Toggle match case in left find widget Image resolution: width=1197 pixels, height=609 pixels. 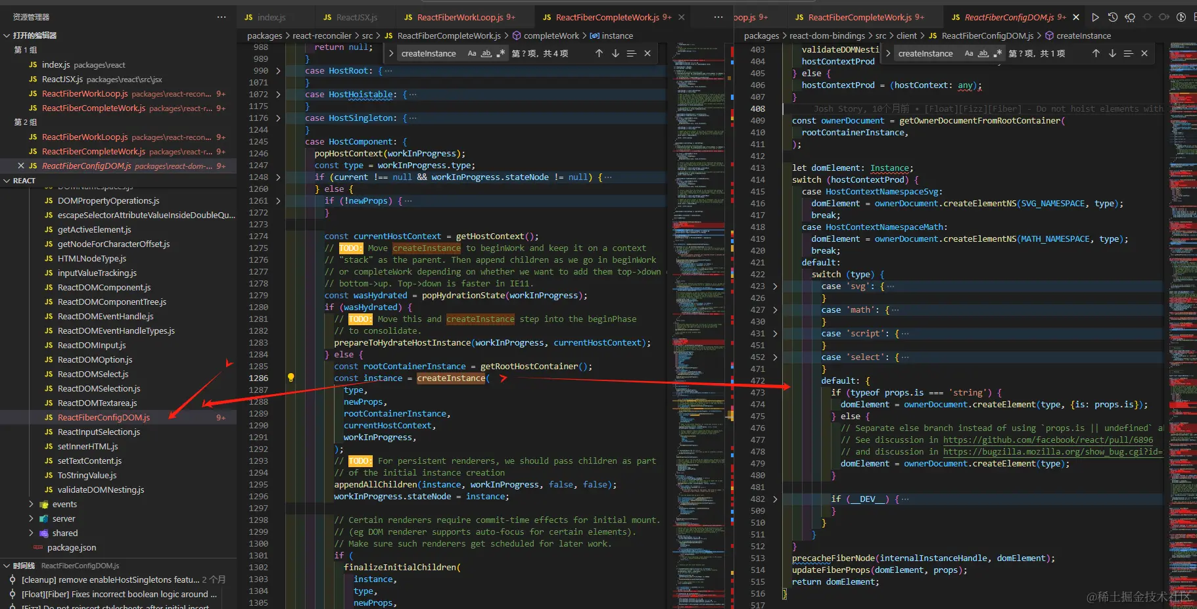point(472,53)
